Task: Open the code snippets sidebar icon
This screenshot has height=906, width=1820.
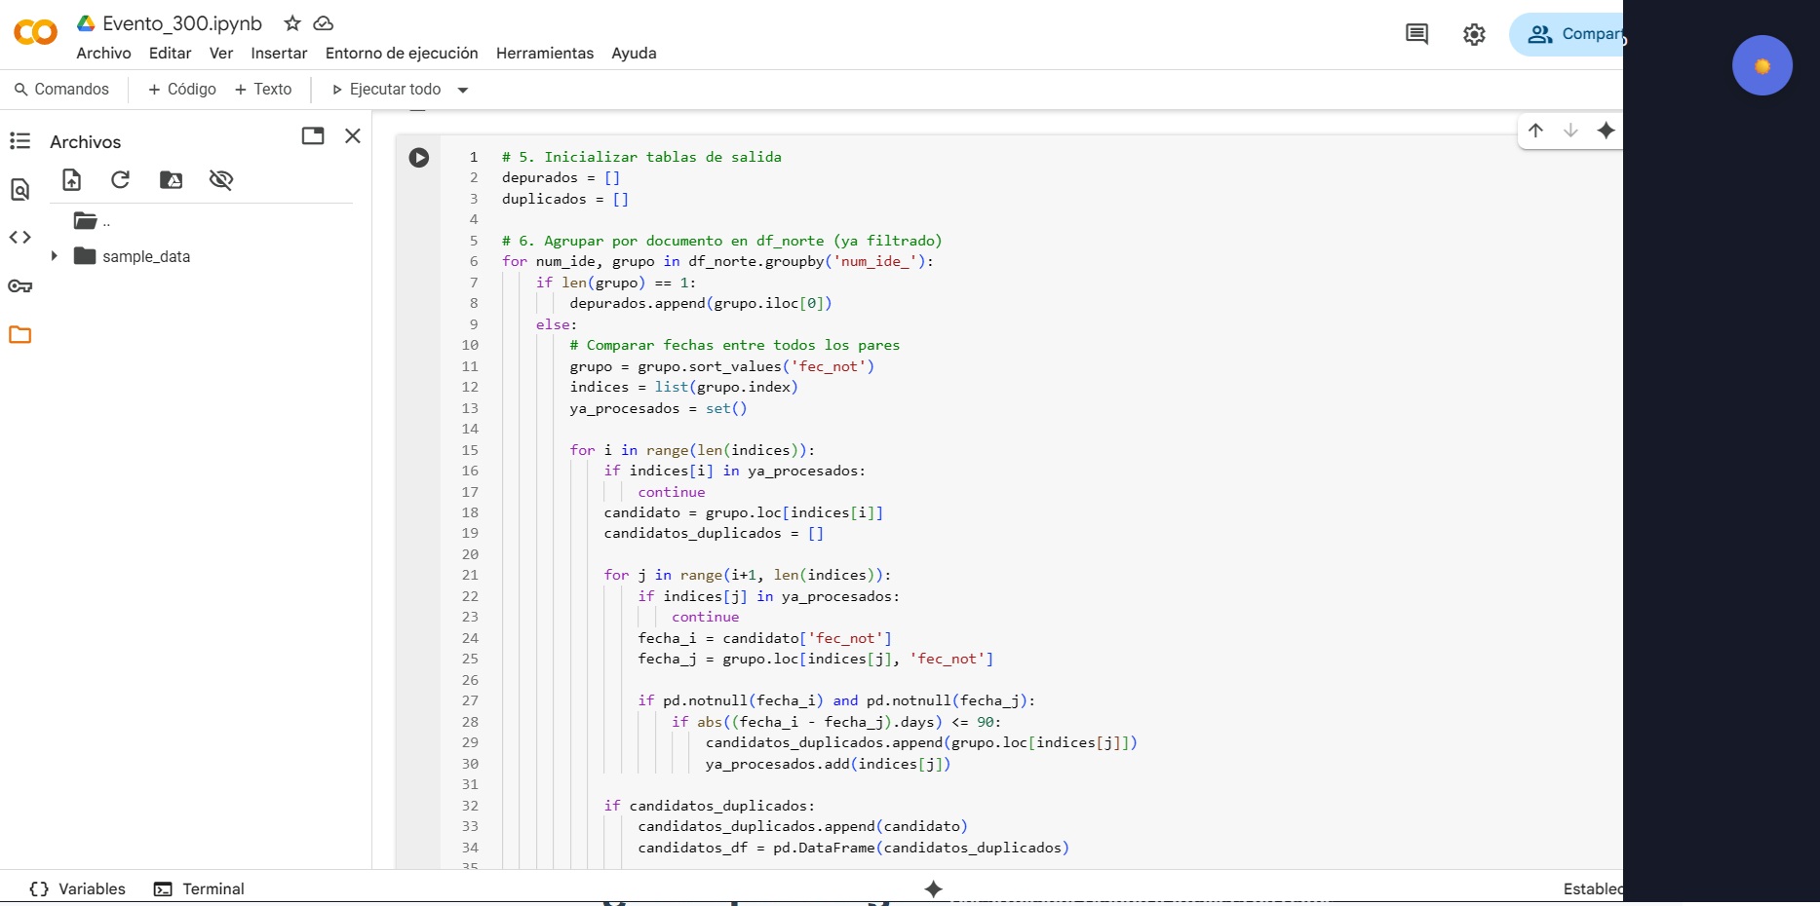Action: 19,237
